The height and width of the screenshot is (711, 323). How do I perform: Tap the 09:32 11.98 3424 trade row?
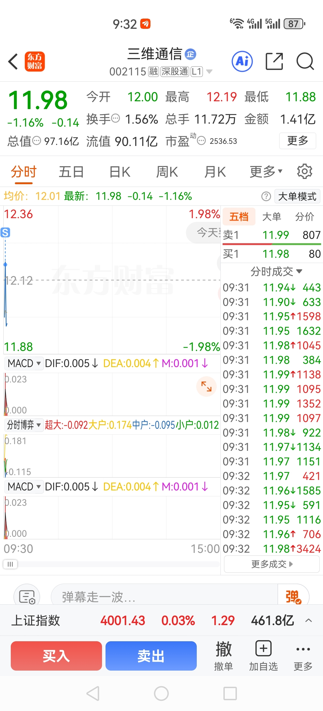click(x=272, y=549)
